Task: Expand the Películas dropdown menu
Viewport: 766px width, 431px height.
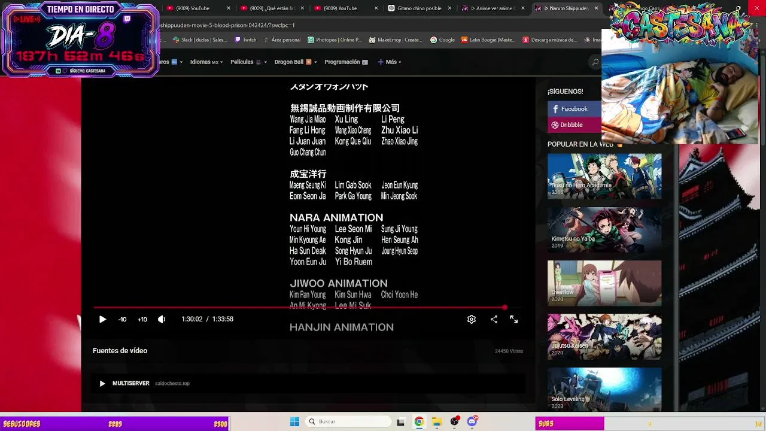Action: [x=248, y=62]
